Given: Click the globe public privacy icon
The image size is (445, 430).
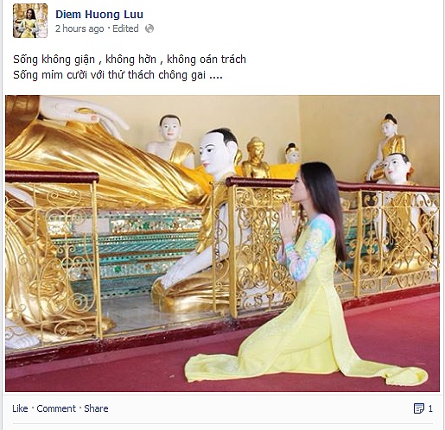Looking at the screenshot, I should point(149,28).
